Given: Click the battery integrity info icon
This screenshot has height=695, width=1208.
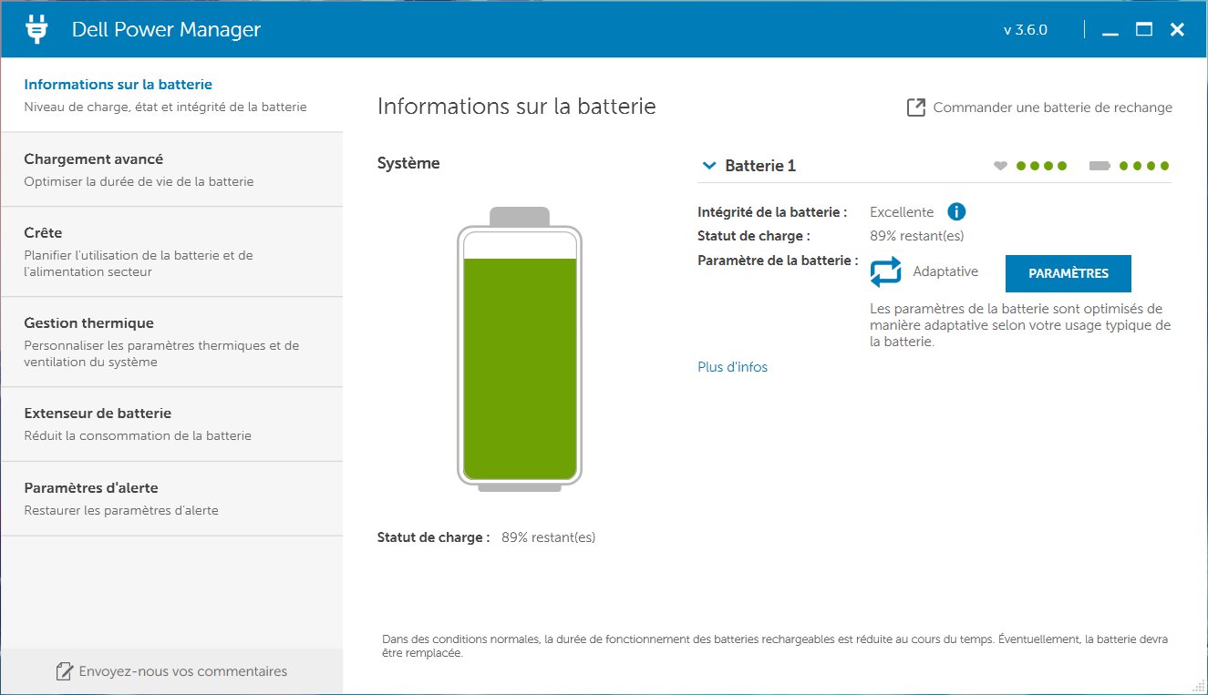Looking at the screenshot, I should [x=955, y=211].
